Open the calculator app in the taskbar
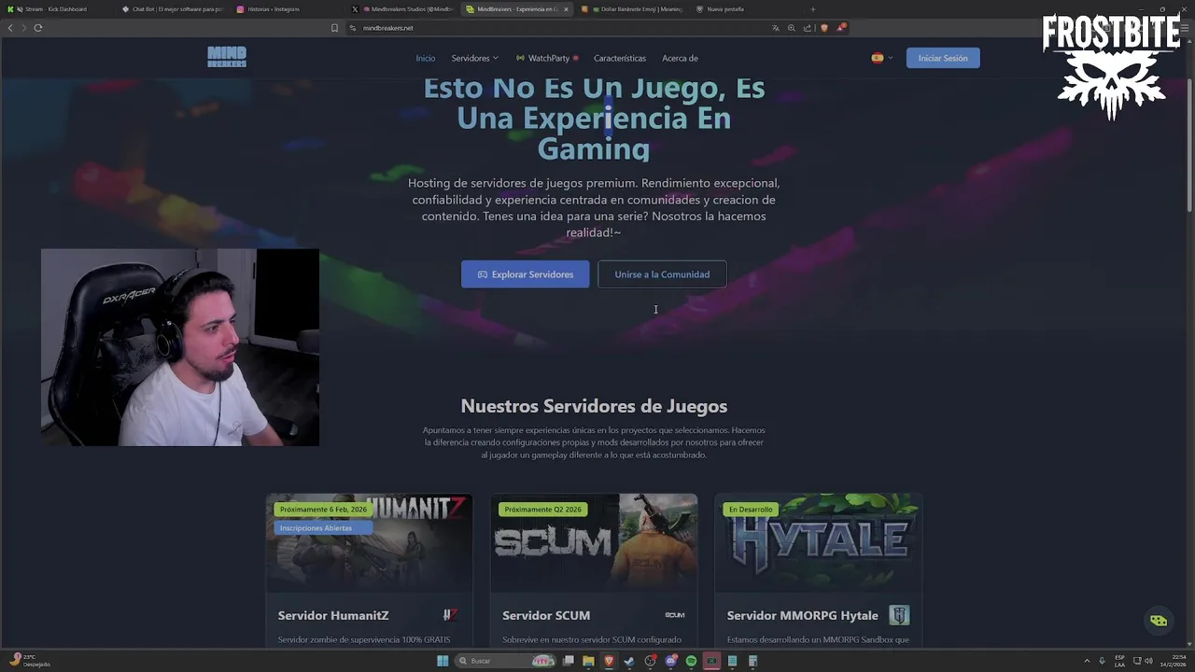The image size is (1195, 672). [x=752, y=661]
